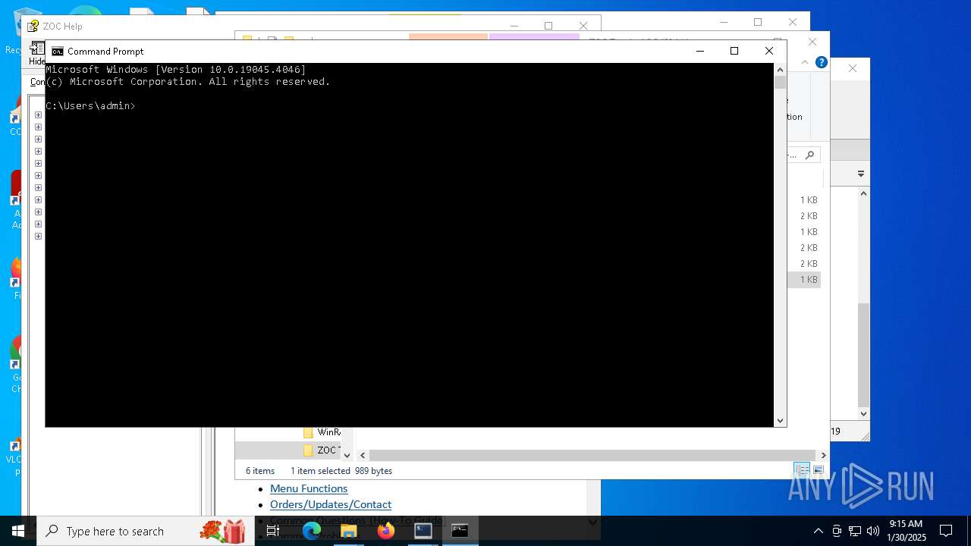Click Show Desktop strip at taskbar end
The image size is (971, 546).
[969, 531]
